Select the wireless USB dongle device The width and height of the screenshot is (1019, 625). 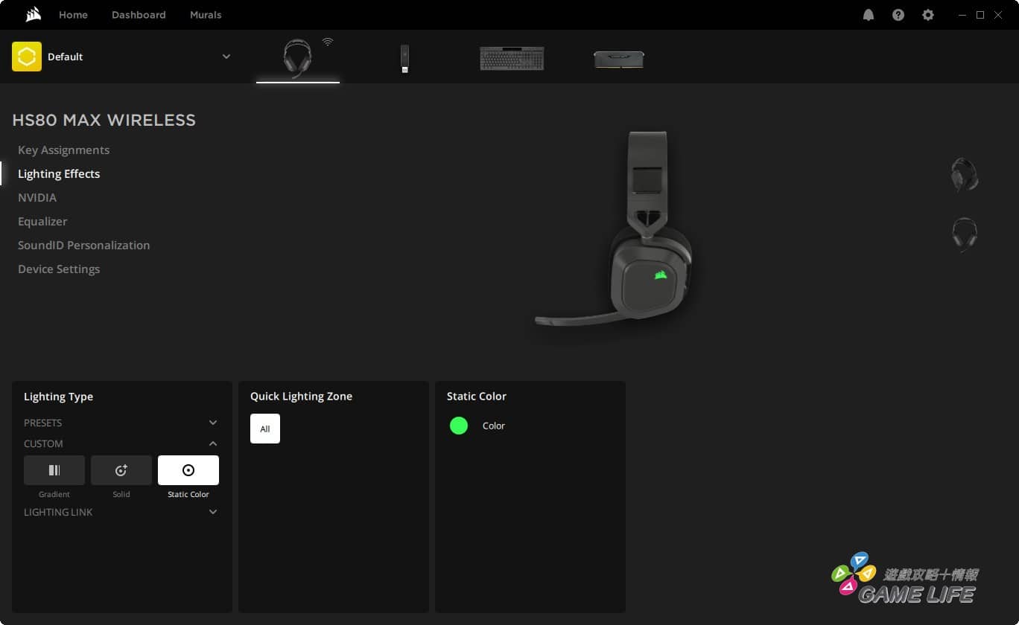coord(404,59)
